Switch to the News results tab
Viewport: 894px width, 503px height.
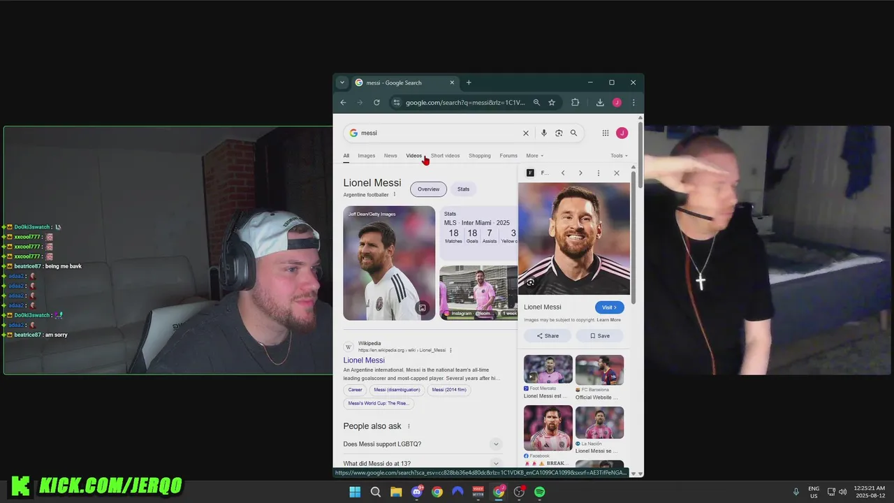[x=390, y=156]
